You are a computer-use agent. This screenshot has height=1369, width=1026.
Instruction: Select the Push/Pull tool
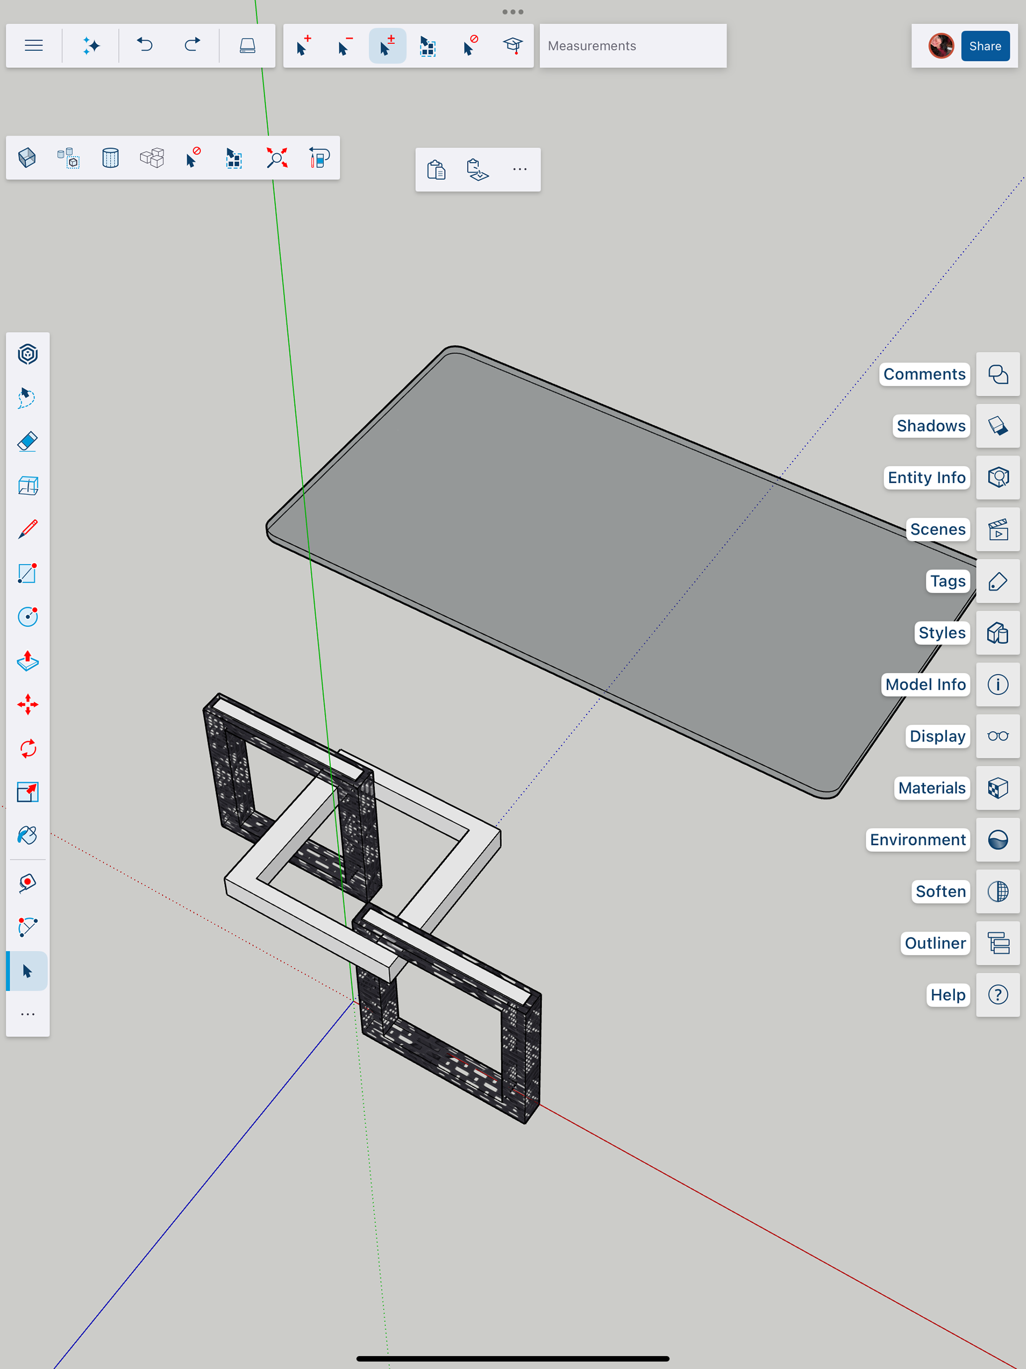coord(28,661)
